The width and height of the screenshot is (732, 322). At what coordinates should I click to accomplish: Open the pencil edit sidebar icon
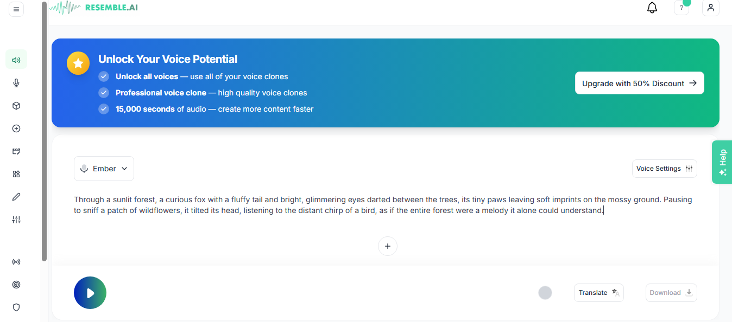[x=16, y=197]
